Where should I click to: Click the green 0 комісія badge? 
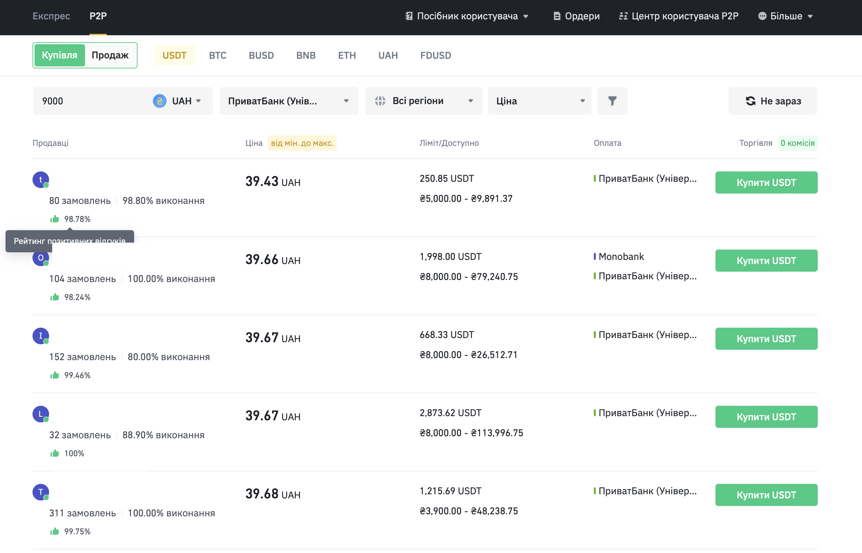click(x=797, y=143)
